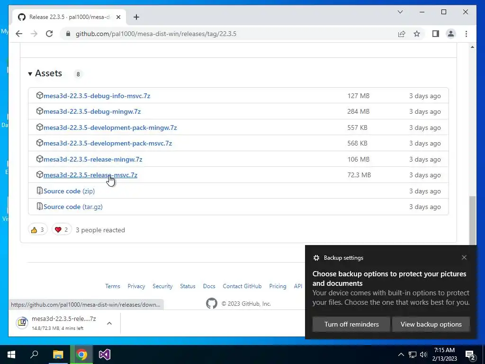Close the Backup settings notification
This screenshot has width=485, height=364.
pyautogui.click(x=464, y=257)
